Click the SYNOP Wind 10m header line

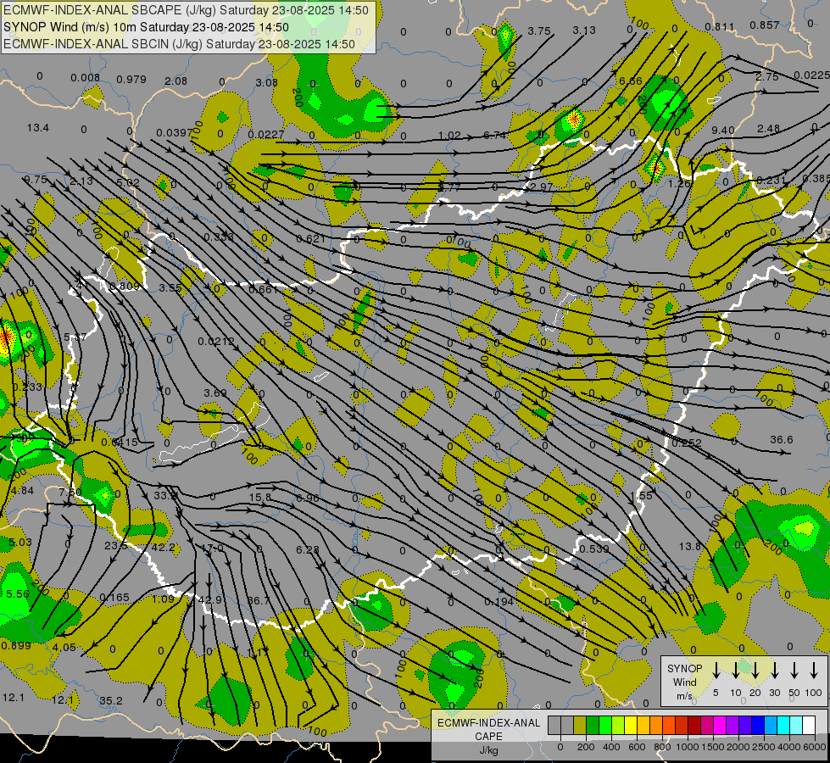[146, 27]
